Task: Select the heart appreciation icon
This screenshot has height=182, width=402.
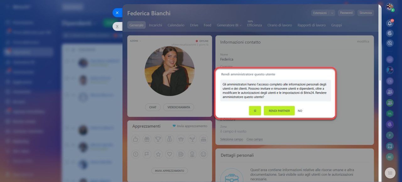Action: pyautogui.click(x=169, y=154)
